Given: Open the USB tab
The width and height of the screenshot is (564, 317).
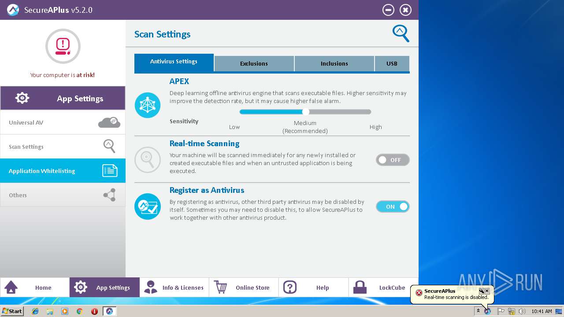Looking at the screenshot, I should click(392, 63).
